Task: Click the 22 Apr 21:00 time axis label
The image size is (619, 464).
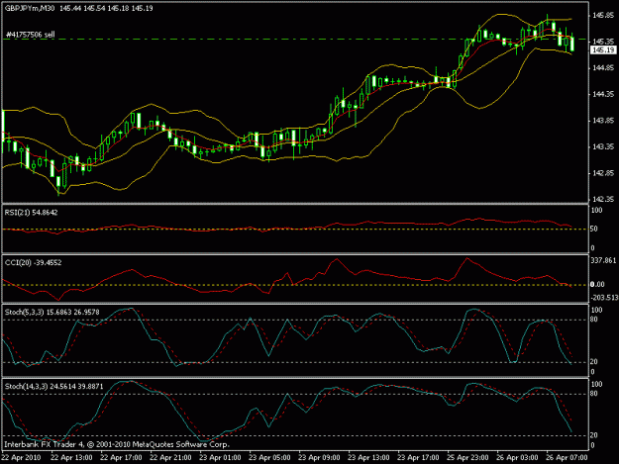Action: point(170,458)
